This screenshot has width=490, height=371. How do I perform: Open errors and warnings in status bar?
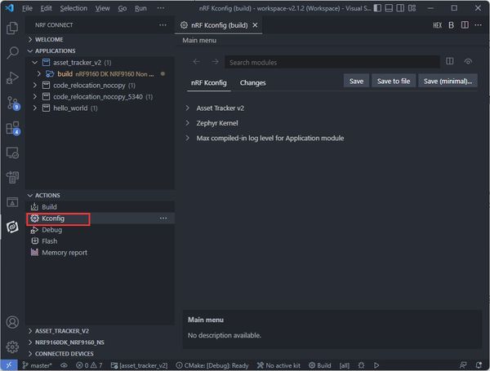(89, 365)
